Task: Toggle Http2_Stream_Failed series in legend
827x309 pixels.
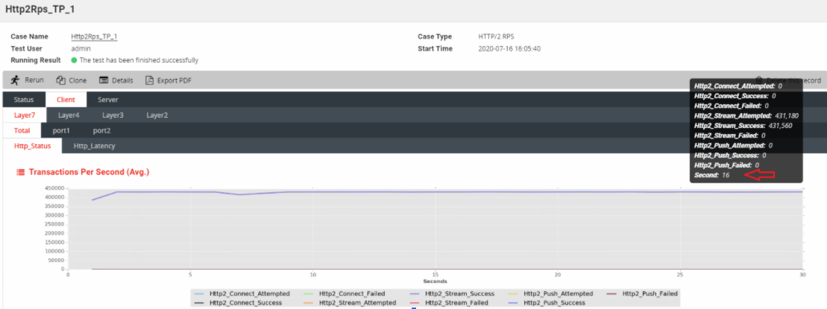Action: coord(449,303)
